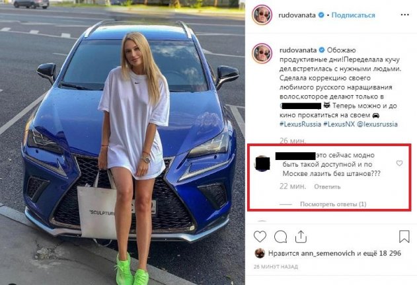417x285 pixels.
Task: Click the small liker avatar near Нравится
Action: [x=260, y=253]
